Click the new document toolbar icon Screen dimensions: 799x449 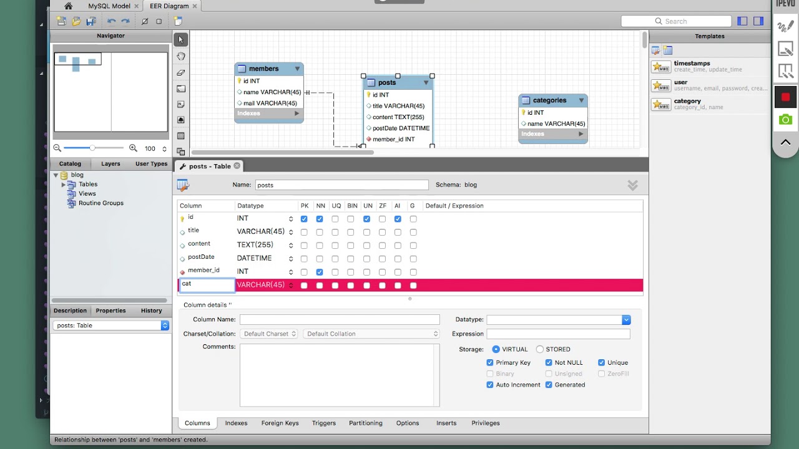coord(61,21)
